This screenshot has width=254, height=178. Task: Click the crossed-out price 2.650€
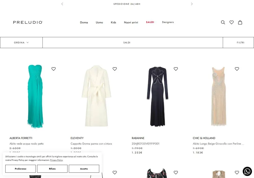pyautogui.click(x=15, y=148)
